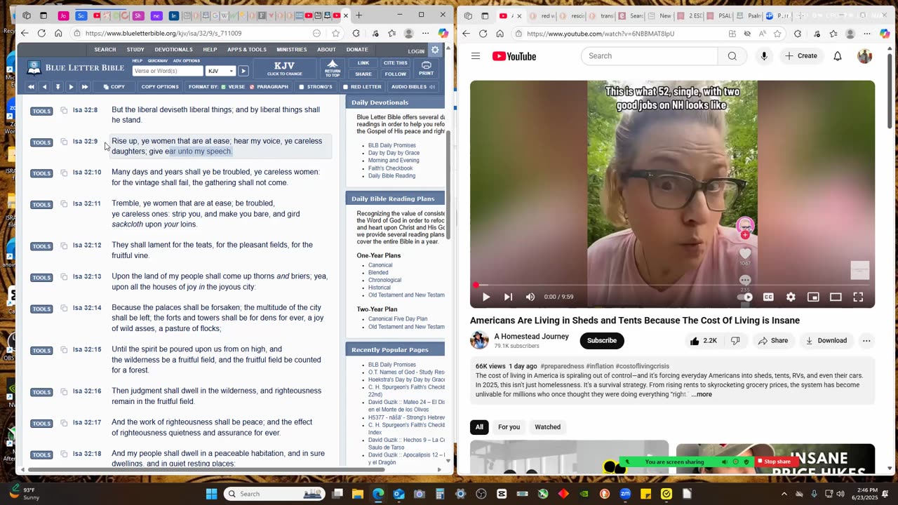Mute the YouTube video volume
Viewport: 898px width, 505px height.
coord(530,297)
